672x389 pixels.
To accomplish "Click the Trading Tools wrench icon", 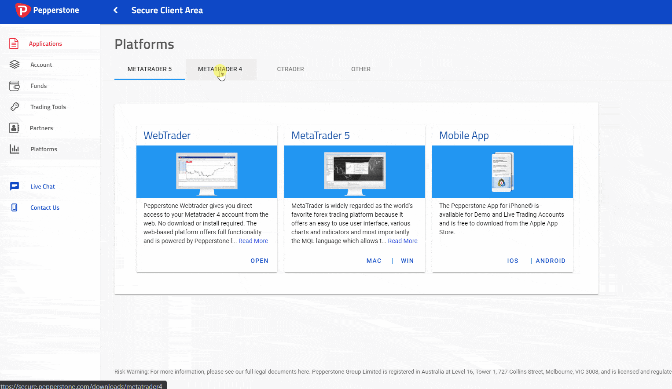I will point(15,107).
